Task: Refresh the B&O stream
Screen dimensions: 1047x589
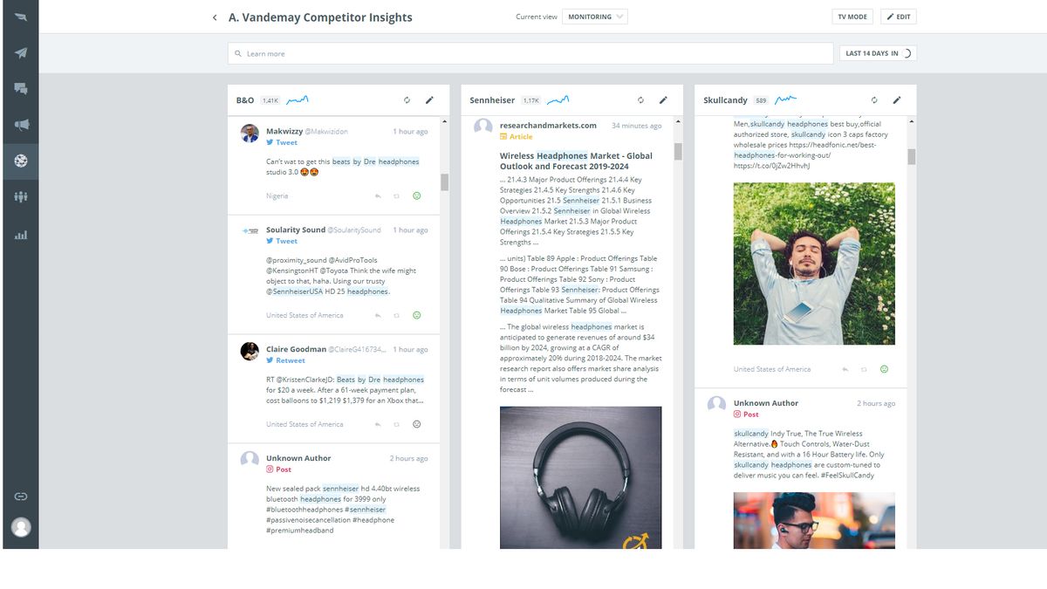Action: coord(407,100)
